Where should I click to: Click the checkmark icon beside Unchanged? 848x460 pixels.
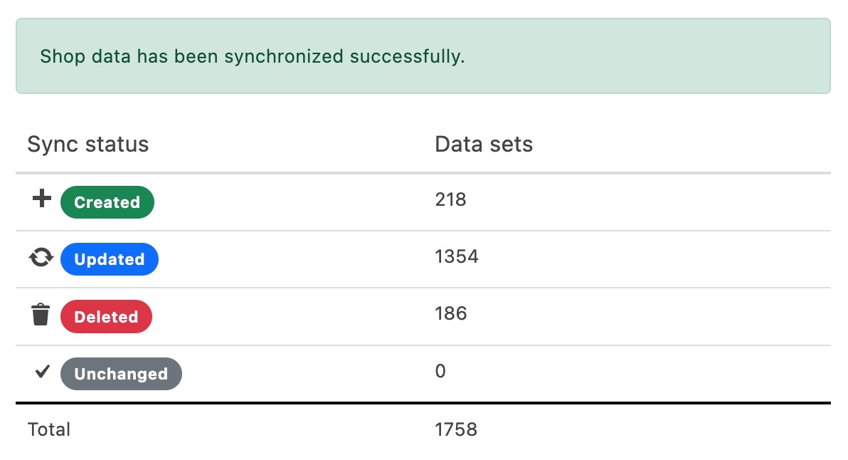pos(41,371)
